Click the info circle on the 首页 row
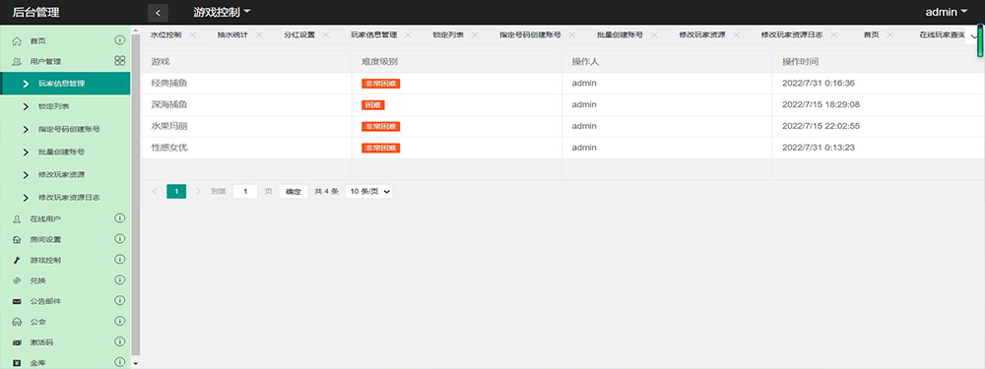Viewport: 985px width, 369px height. tap(119, 40)
